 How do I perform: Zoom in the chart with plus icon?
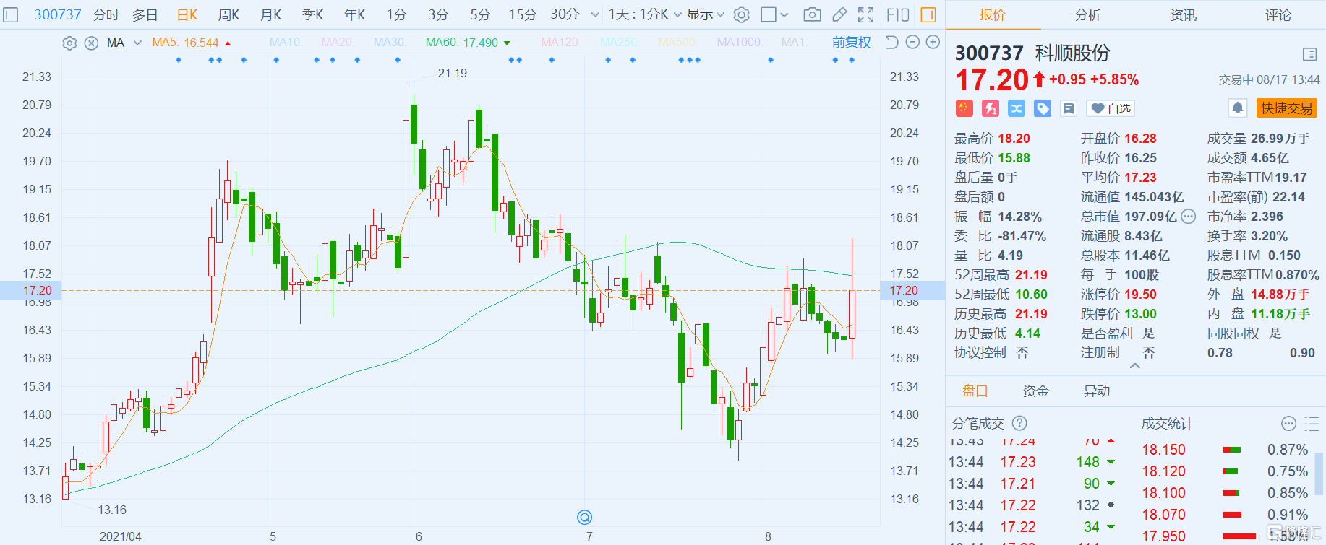pyautogui.click(x=933, y=43)
